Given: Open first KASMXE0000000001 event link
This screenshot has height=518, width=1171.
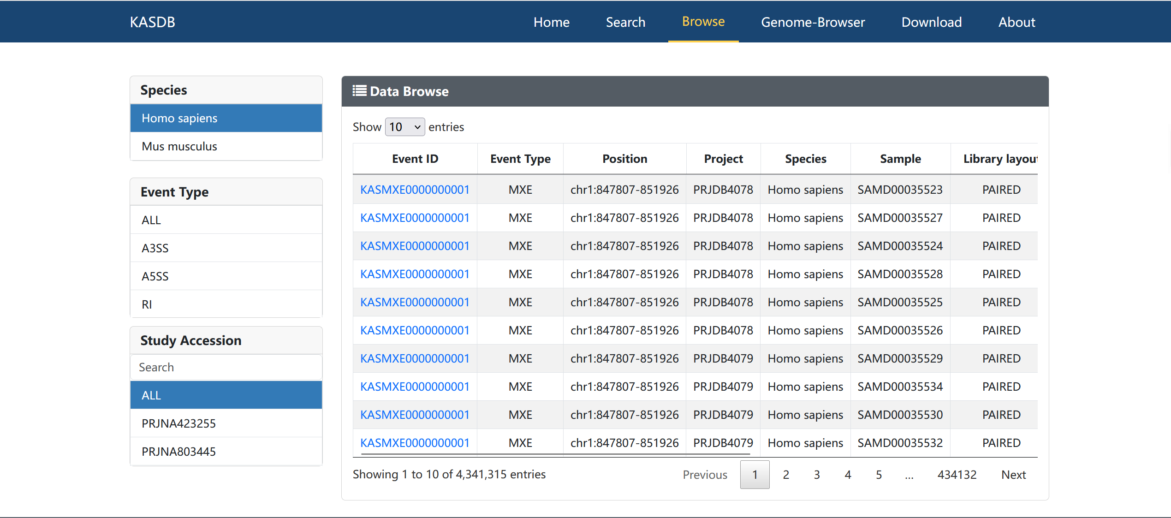Looking at the screenshot, I should click(x=415, y=190).
